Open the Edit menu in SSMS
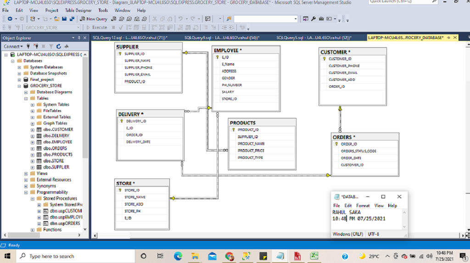The height and width of the screenshot is (263, 470). [x=19, y=10]
